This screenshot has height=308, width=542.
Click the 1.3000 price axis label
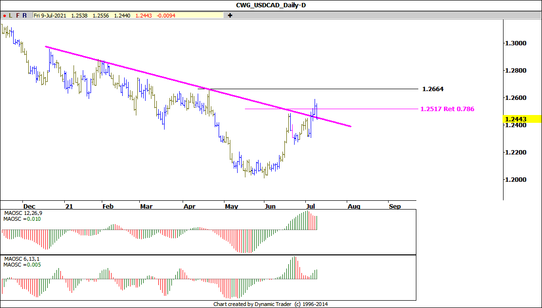[x=516, y=43]
